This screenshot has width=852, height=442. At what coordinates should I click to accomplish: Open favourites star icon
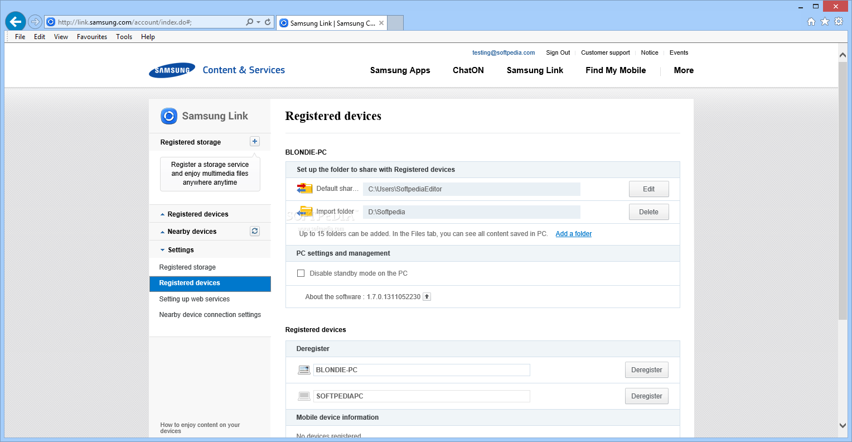tap(825, 22)
